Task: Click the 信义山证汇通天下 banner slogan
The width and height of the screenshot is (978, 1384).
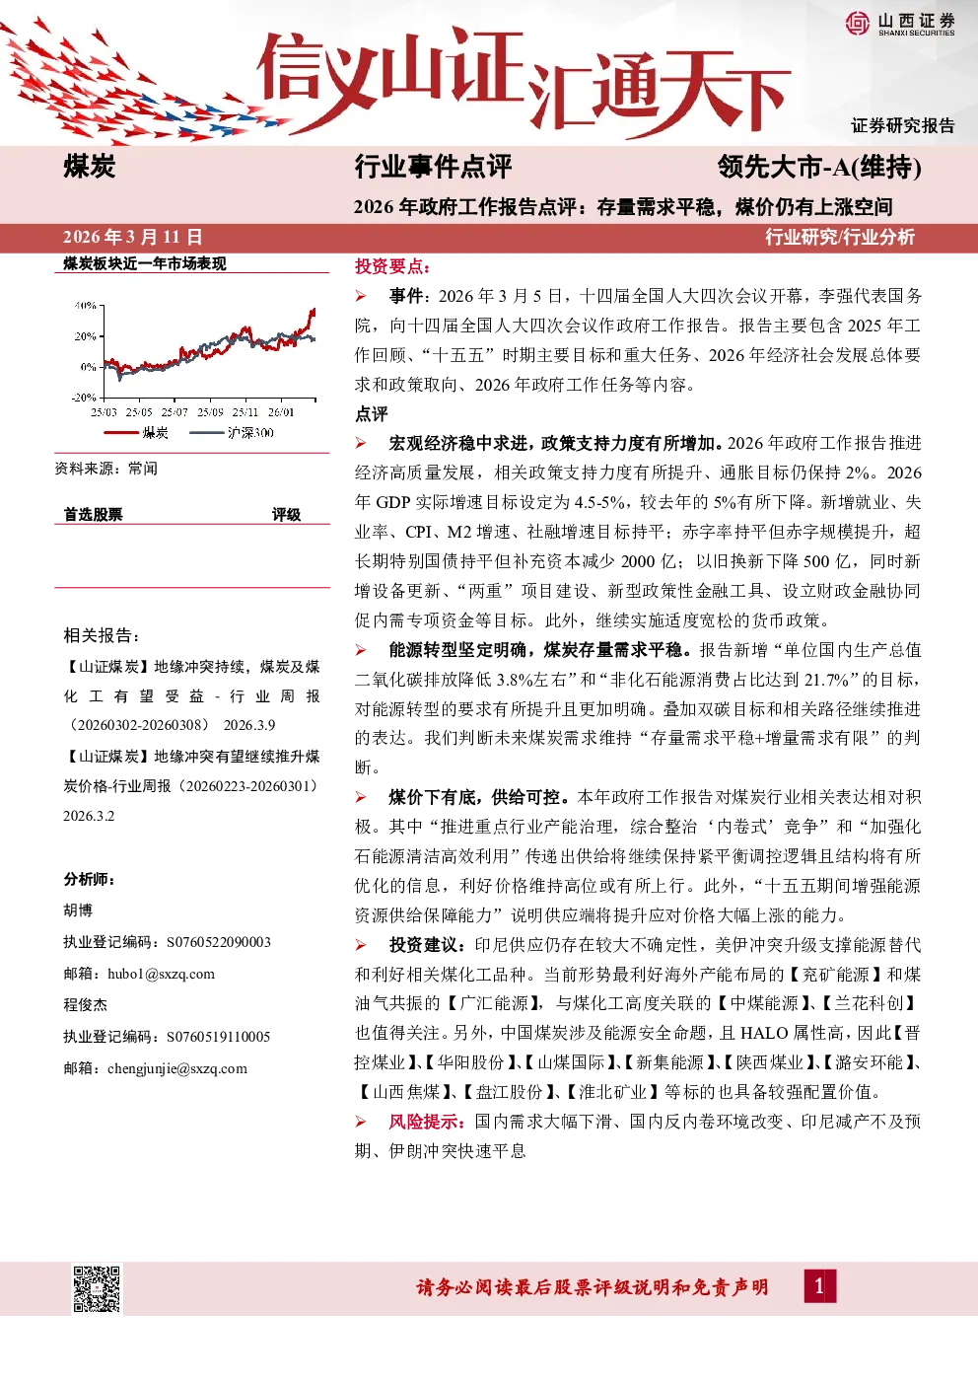Action: (x=523, y=84)
